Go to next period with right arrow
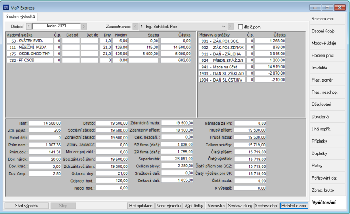 tap(84, 27)
